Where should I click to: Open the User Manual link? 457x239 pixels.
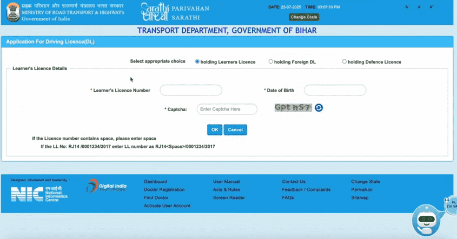226,182
